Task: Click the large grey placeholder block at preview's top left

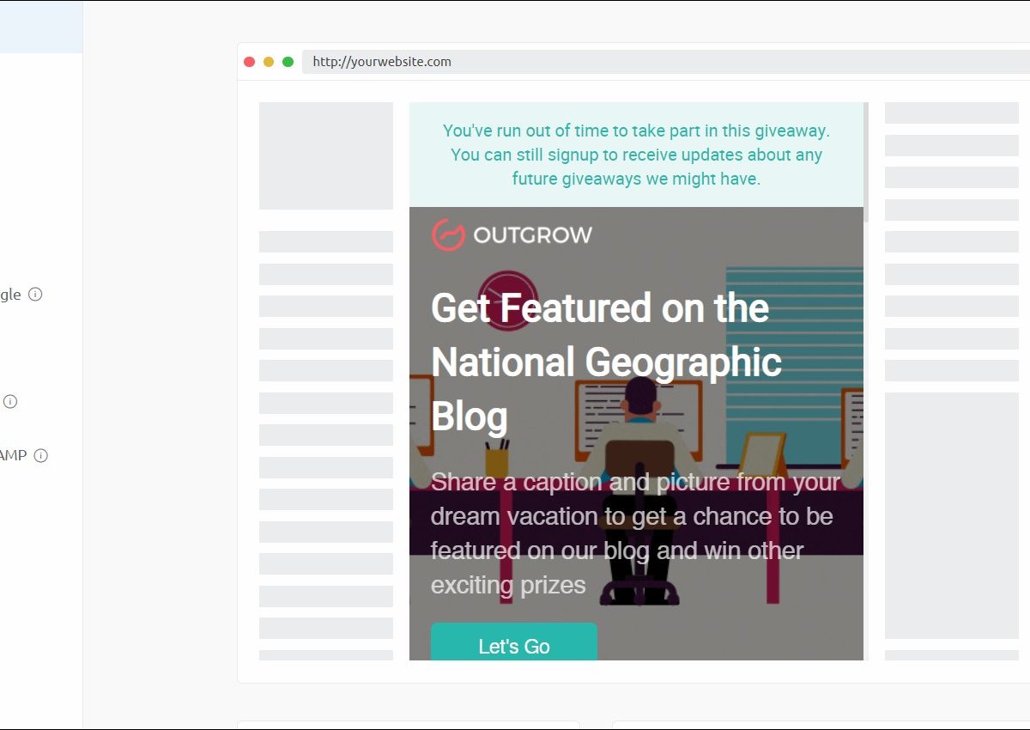Action: coord(325,155)
